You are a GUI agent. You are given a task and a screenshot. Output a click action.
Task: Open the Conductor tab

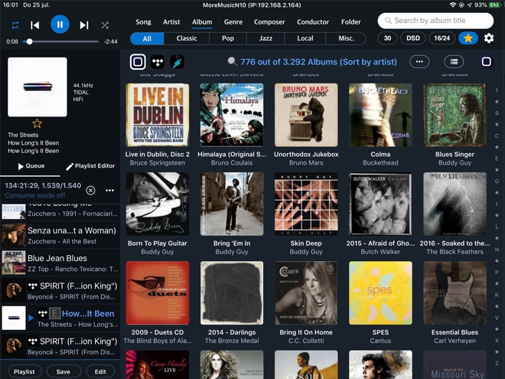pos(313,22)
